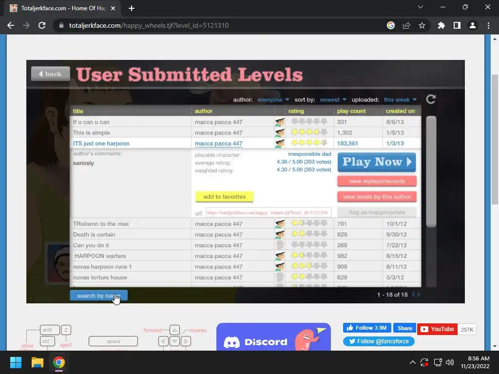Viewport: 499px width, 374px height.
Task: Click character icon for novas harpoon runs 1
Action: [280, 266]
